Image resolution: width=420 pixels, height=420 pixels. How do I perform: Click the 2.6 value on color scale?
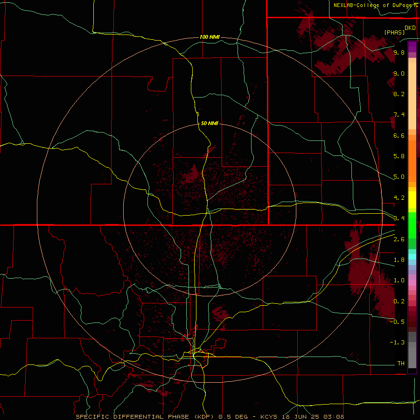pyautogui.click(x=399, y=239)
